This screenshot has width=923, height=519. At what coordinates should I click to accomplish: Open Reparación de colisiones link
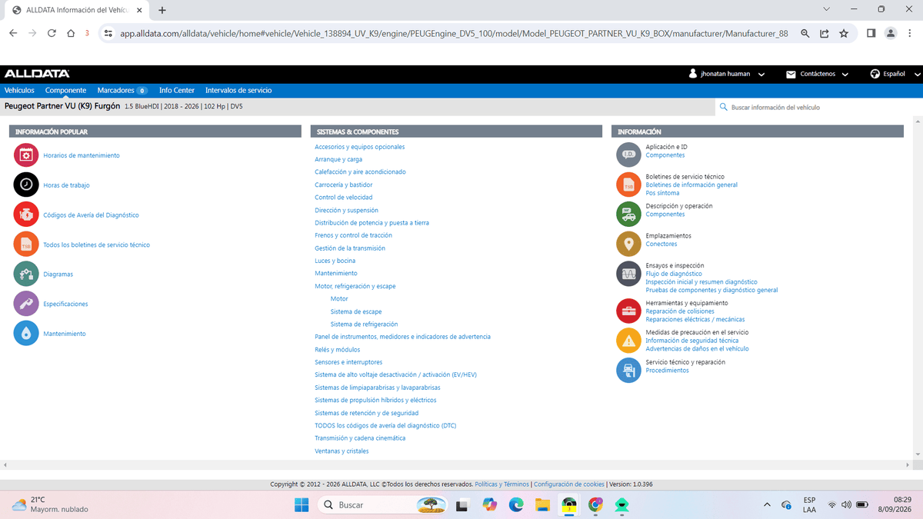[x=680, y=311]
